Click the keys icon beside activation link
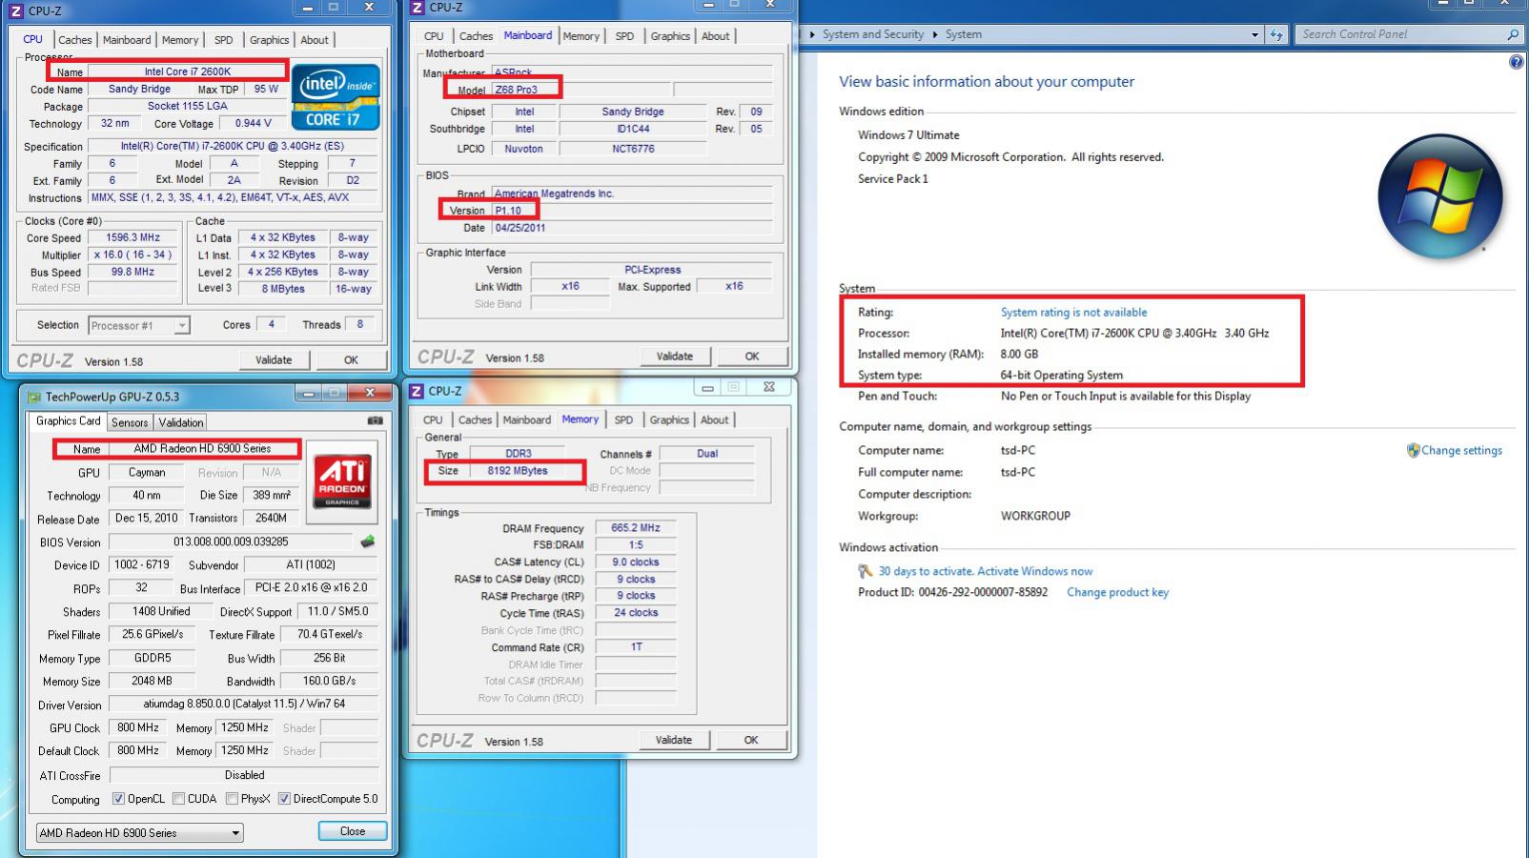The image size is (1529, 858). coord(865,571)
